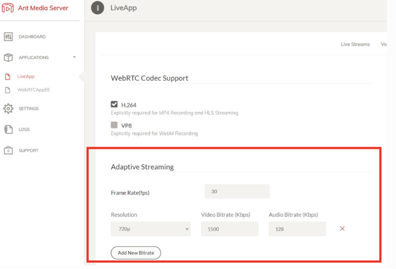The height and width of the screenshot is (269, 396).
Task: Open Support in sidebar
Action: tap(28, 151)
